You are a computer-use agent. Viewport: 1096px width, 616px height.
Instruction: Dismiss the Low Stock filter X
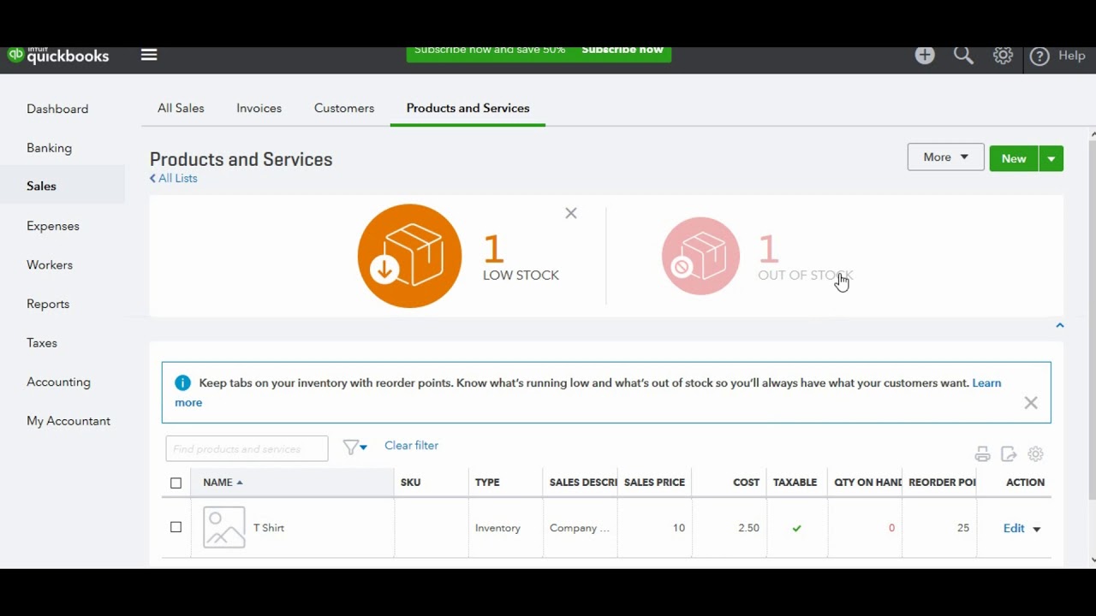(x=571, y=213)
